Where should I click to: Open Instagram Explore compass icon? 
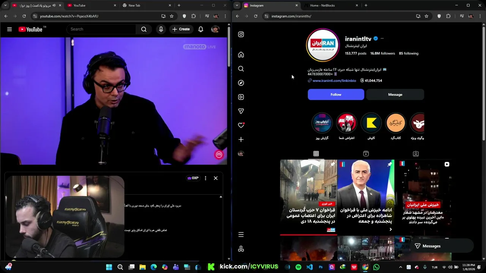coord(241,83)
